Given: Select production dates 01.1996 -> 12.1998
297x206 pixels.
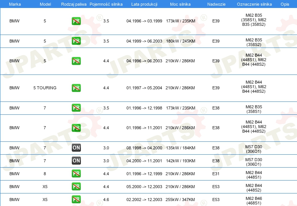Looking at the screenshot, I should click(x=144, y=108).
